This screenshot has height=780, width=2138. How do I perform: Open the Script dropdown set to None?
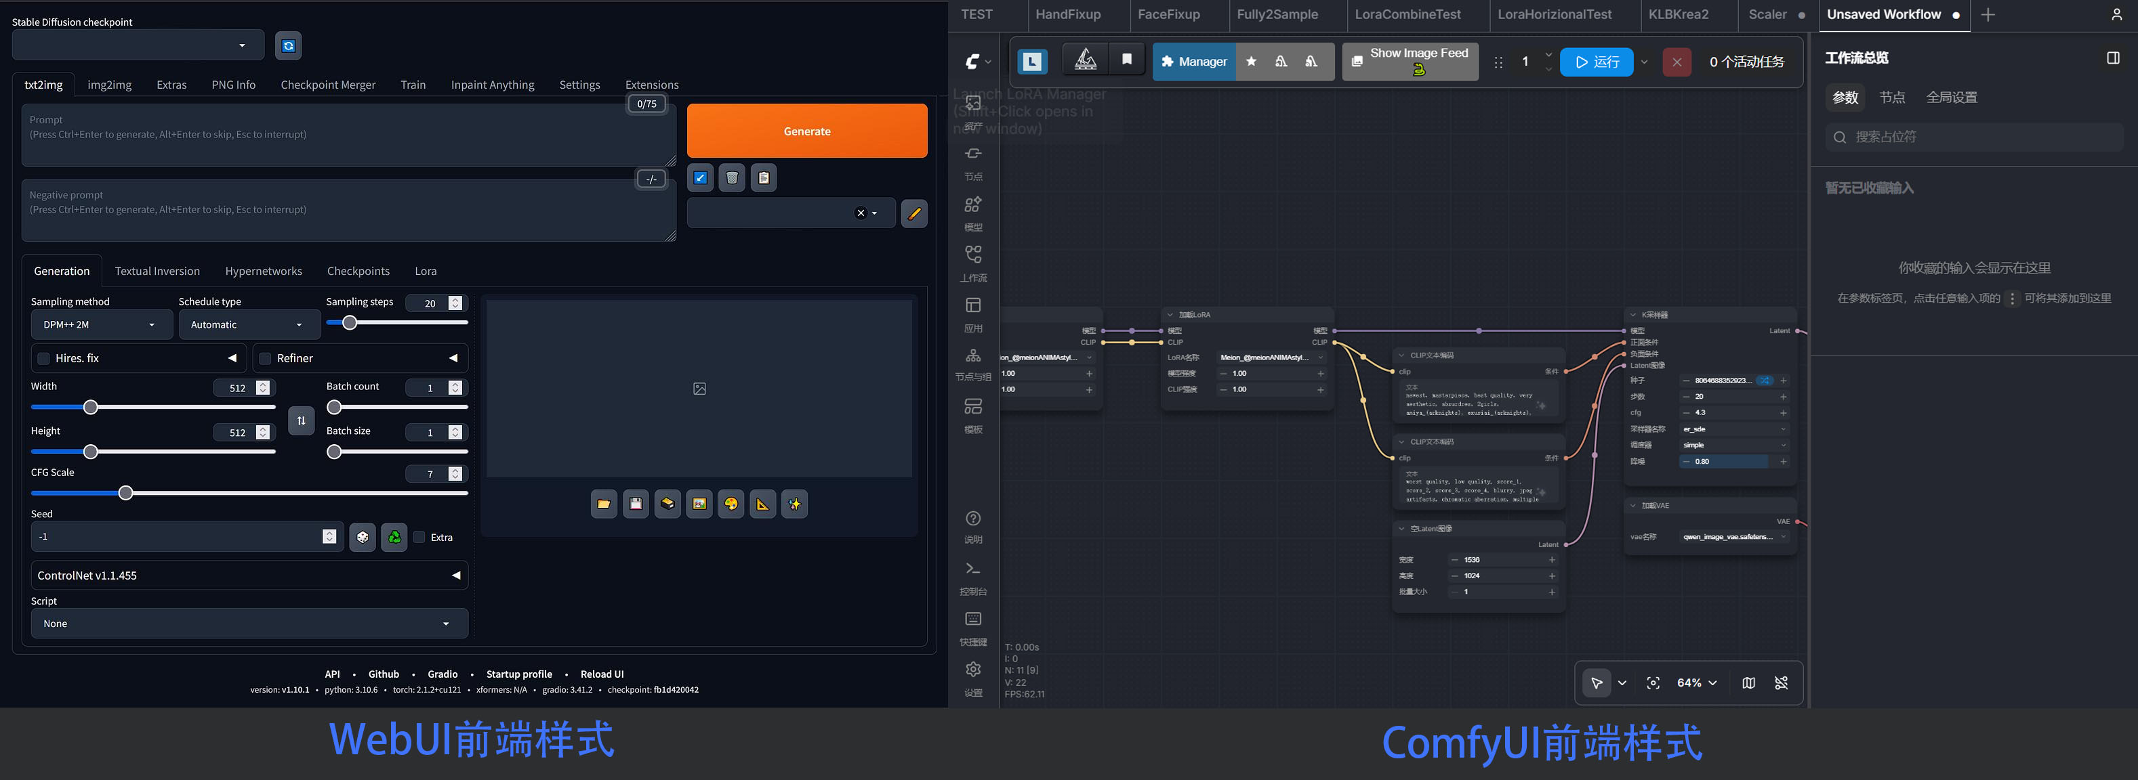(249, 624)
